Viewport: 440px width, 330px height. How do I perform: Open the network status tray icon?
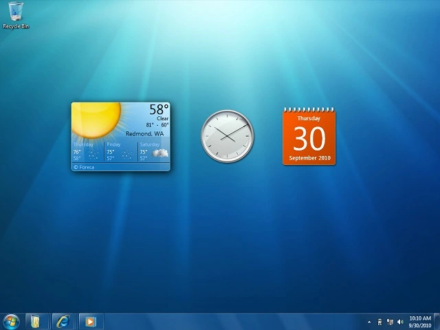tap(390, 322)
